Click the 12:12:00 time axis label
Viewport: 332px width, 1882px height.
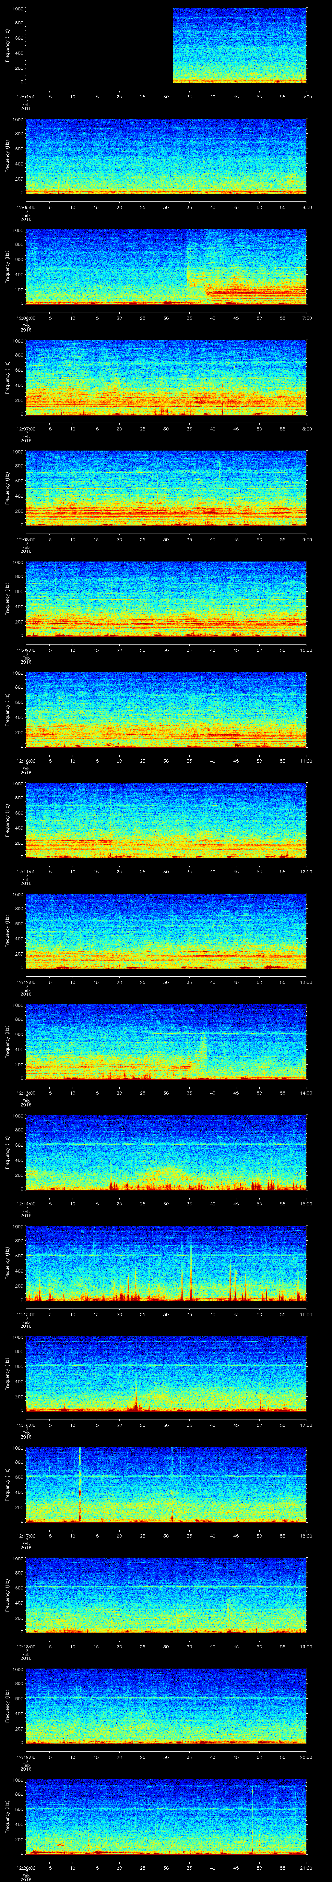click(26, 981)
